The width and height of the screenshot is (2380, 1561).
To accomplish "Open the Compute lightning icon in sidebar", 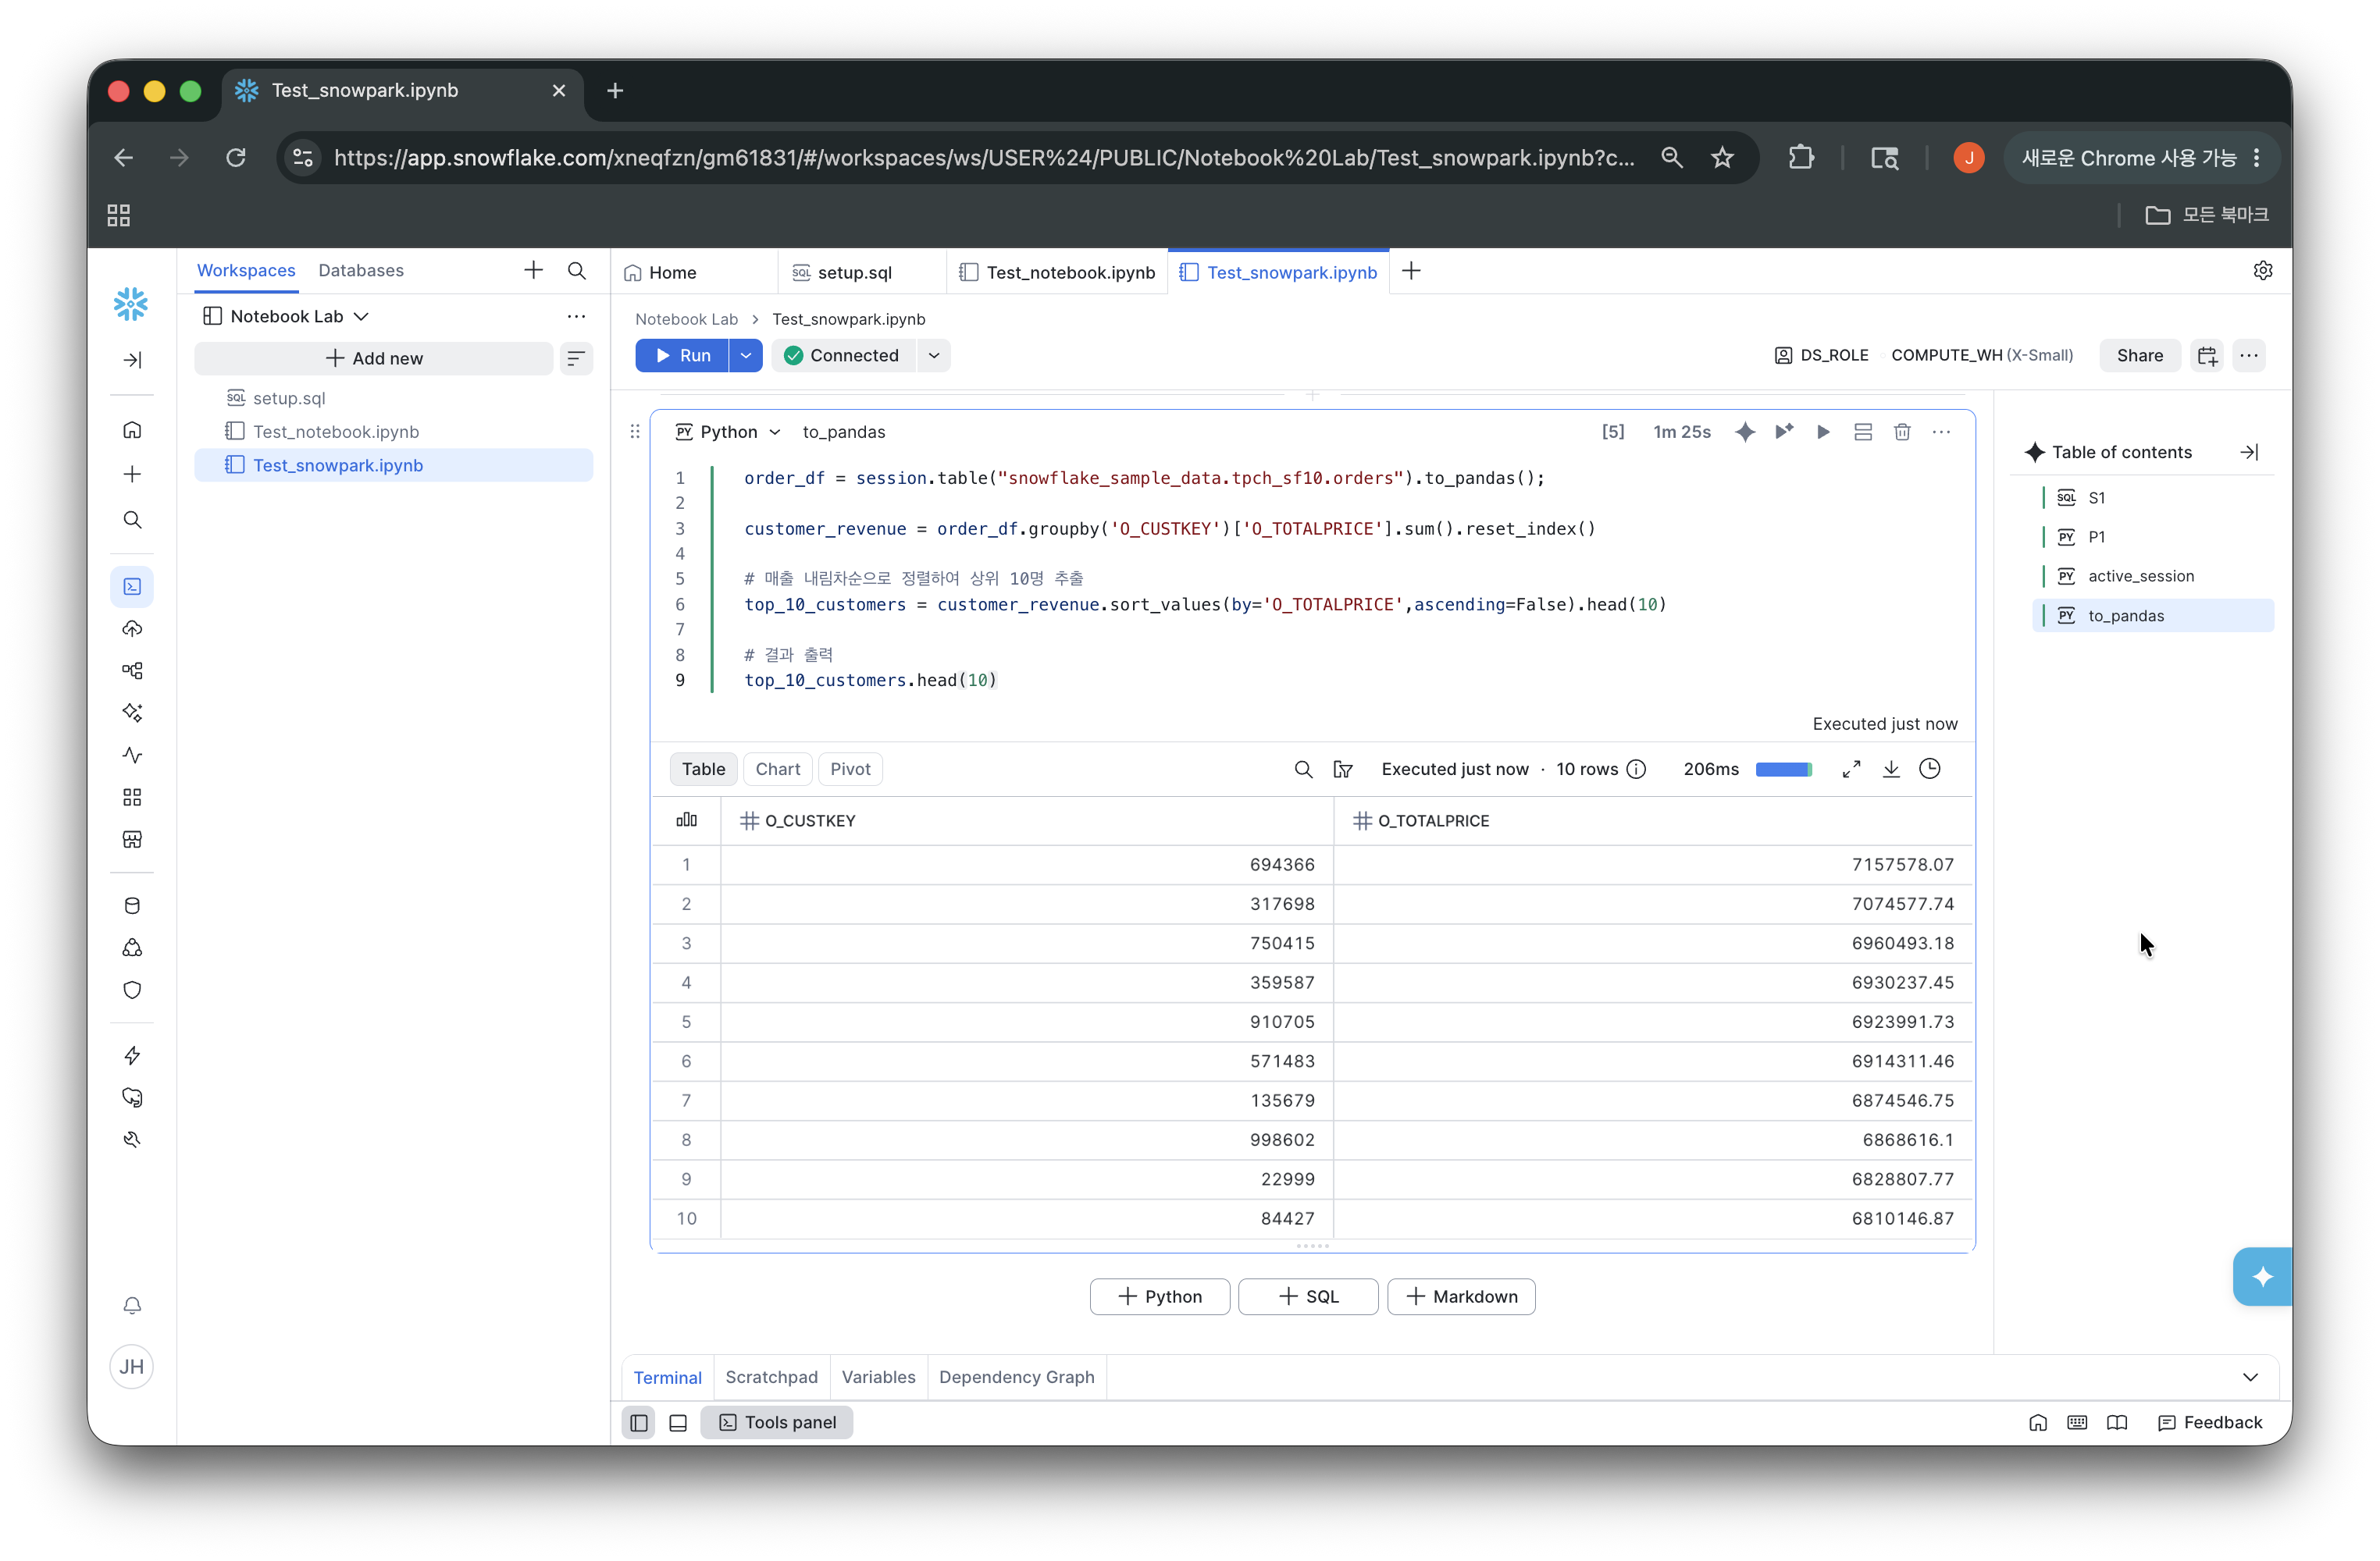I will coord(132,1056).
